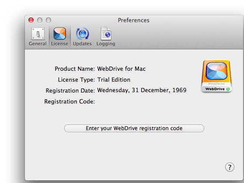
Task: Select the License toolbar icon
Action: point(60,34)
